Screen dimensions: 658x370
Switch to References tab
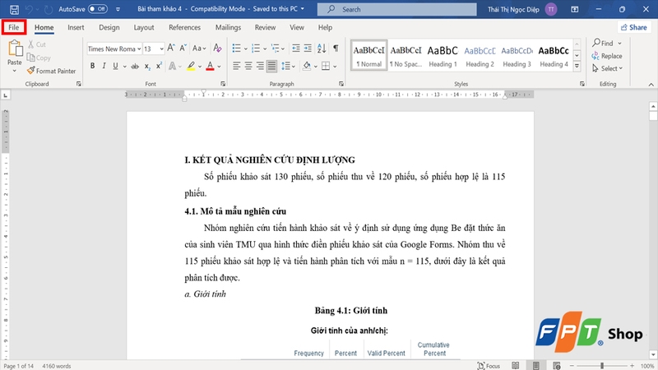point(184,27)
